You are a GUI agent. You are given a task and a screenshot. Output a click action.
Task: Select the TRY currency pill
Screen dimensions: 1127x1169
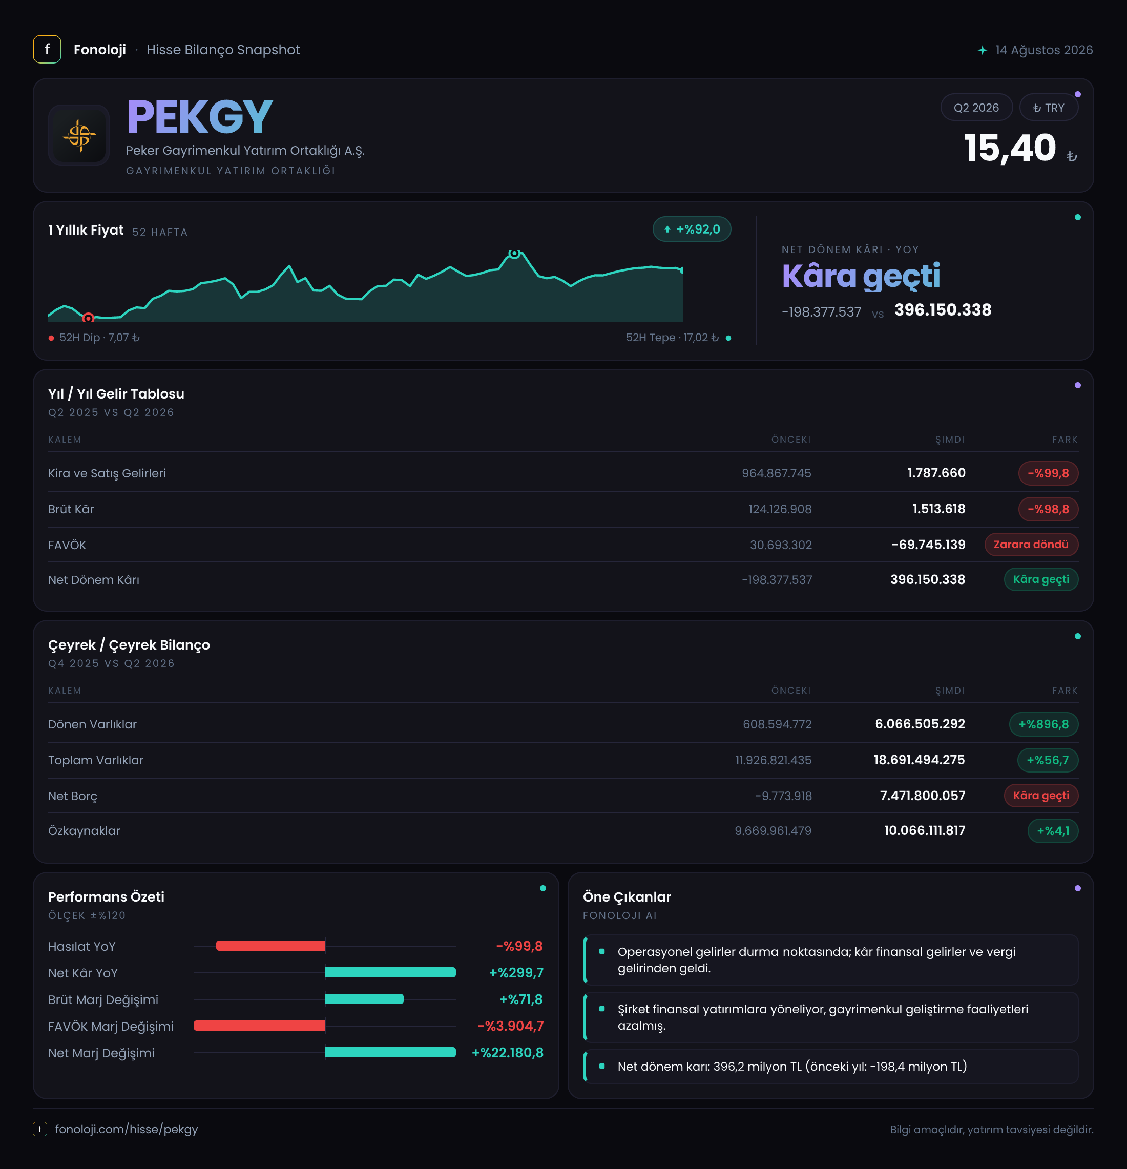pyautogui.click(x=1048, y=108)
